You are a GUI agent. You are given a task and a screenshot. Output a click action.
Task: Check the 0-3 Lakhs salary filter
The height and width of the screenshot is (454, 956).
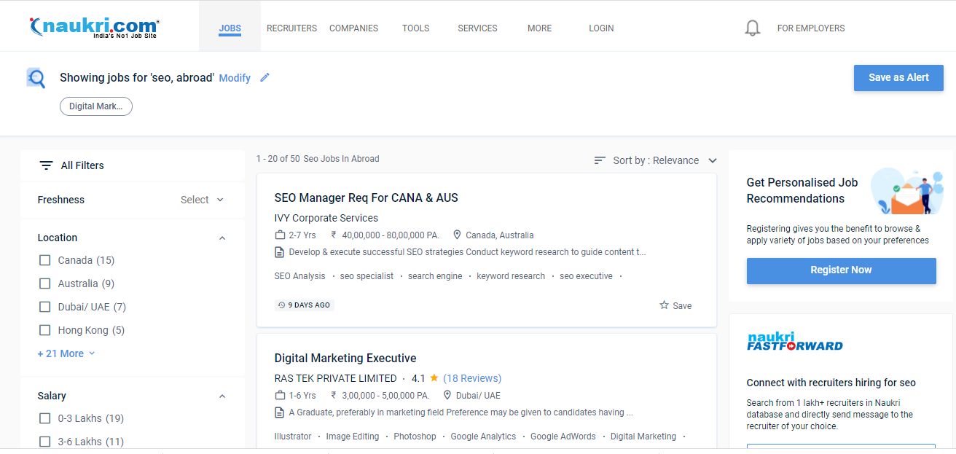45,418
